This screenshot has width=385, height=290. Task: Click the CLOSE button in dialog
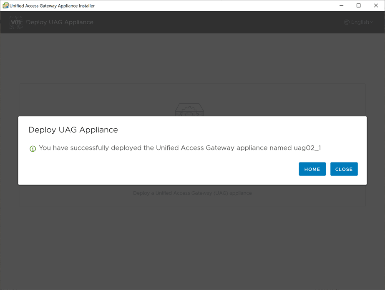(344, 169)
